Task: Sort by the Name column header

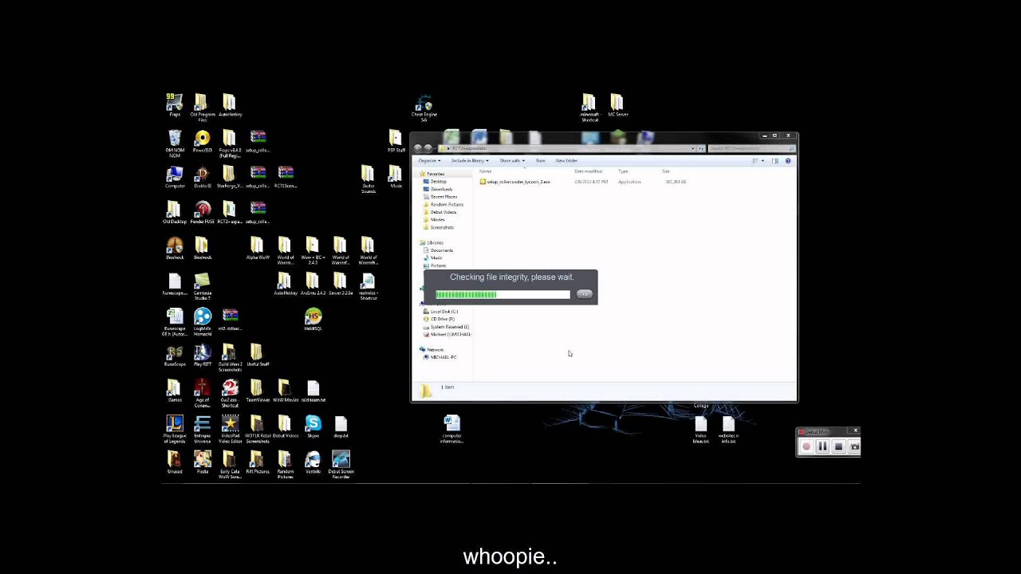Action: pyautogui.click(x=485, y=171)
